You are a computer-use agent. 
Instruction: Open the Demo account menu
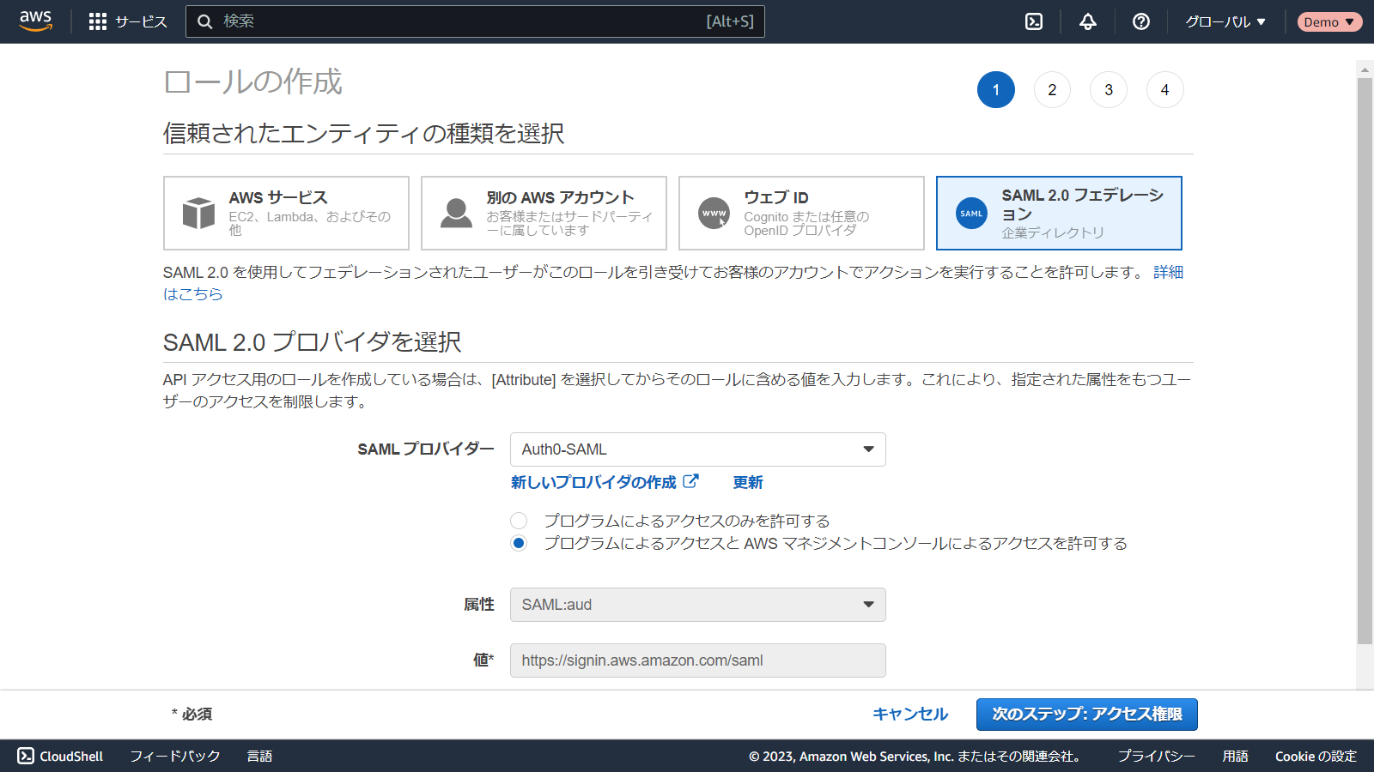click(x=1328, y=21)
